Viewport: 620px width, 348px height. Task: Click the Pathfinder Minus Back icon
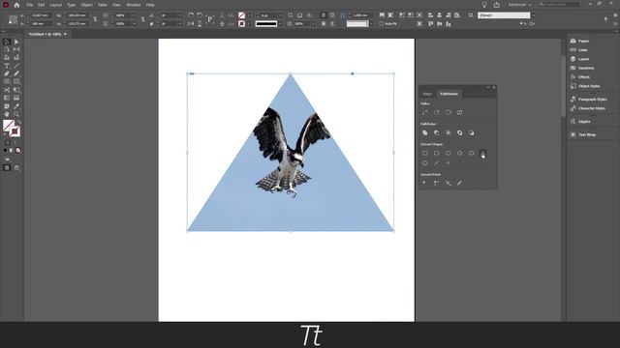click(472, 133)
